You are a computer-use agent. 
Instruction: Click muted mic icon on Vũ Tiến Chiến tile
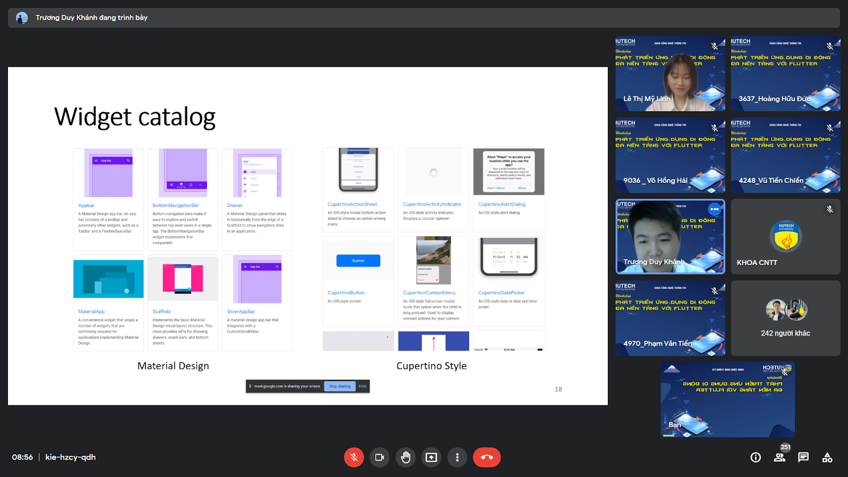click(830, 128)
